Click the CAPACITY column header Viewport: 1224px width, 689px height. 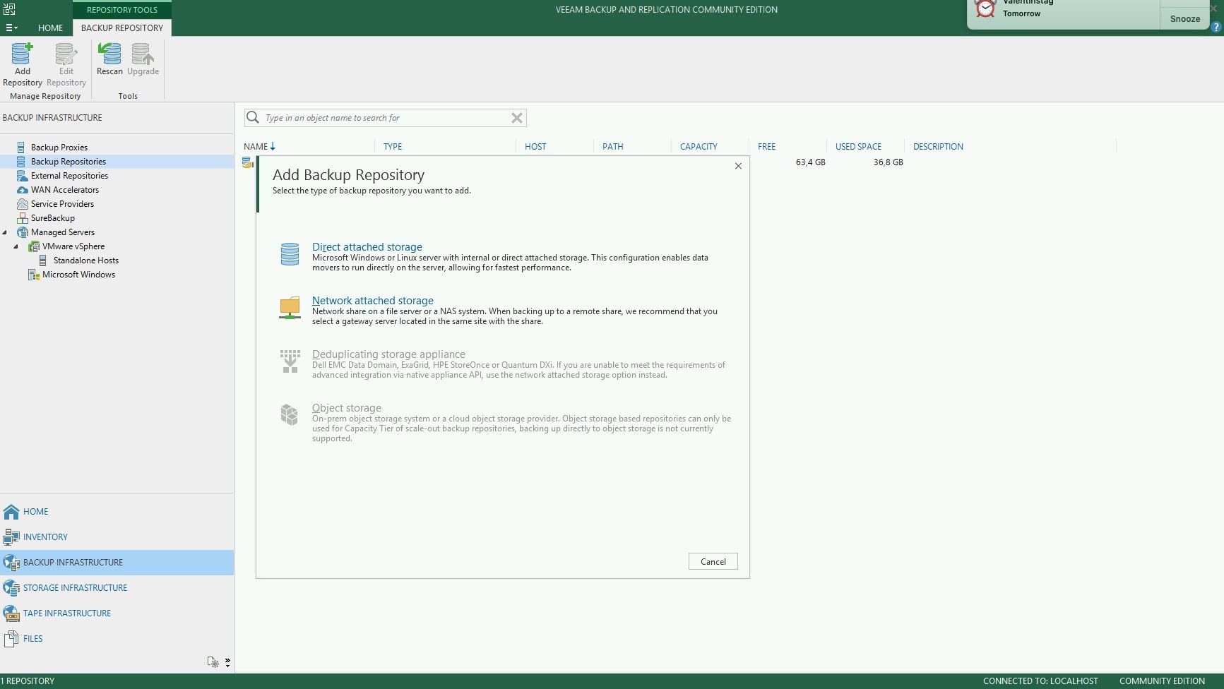699,146
